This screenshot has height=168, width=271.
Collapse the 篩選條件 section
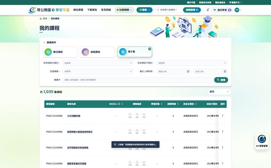50,43
